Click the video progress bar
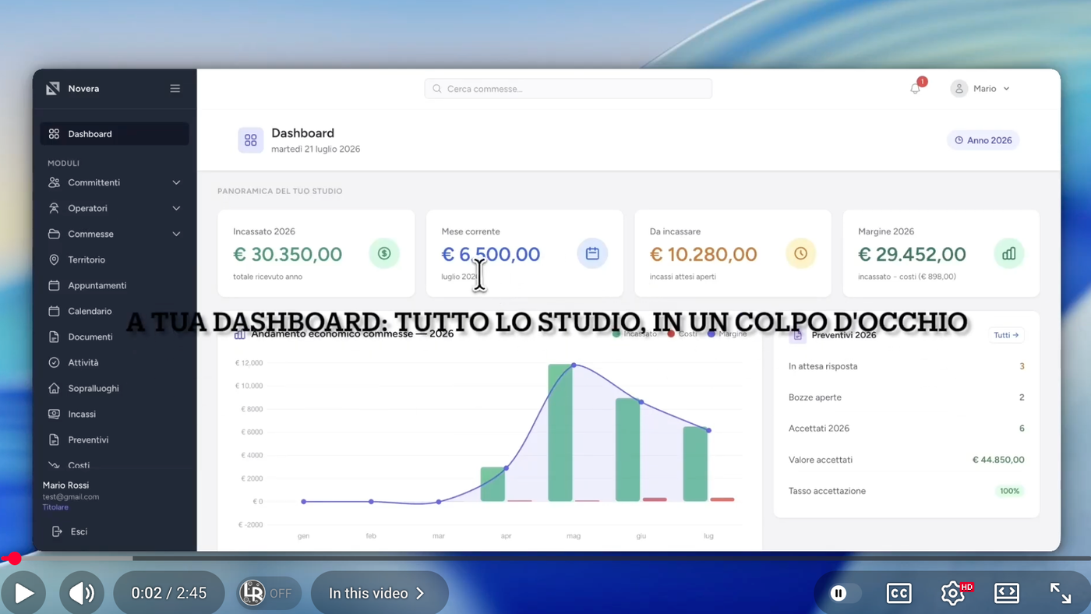 point(545,558)
